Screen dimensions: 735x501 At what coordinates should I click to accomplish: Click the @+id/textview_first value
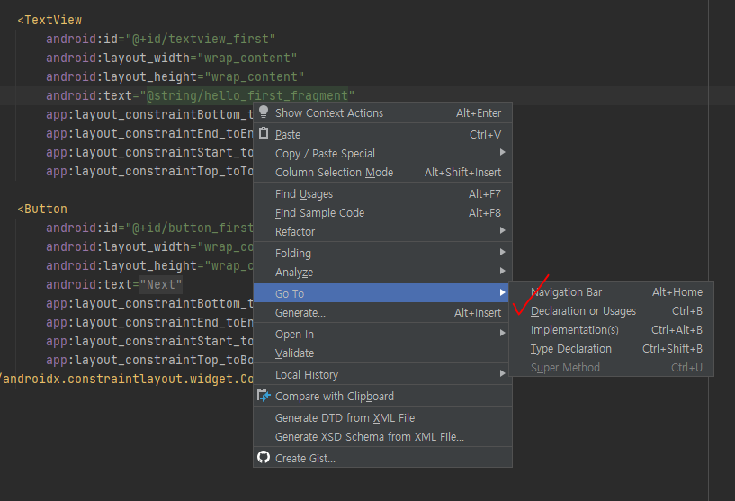[201, 39]
